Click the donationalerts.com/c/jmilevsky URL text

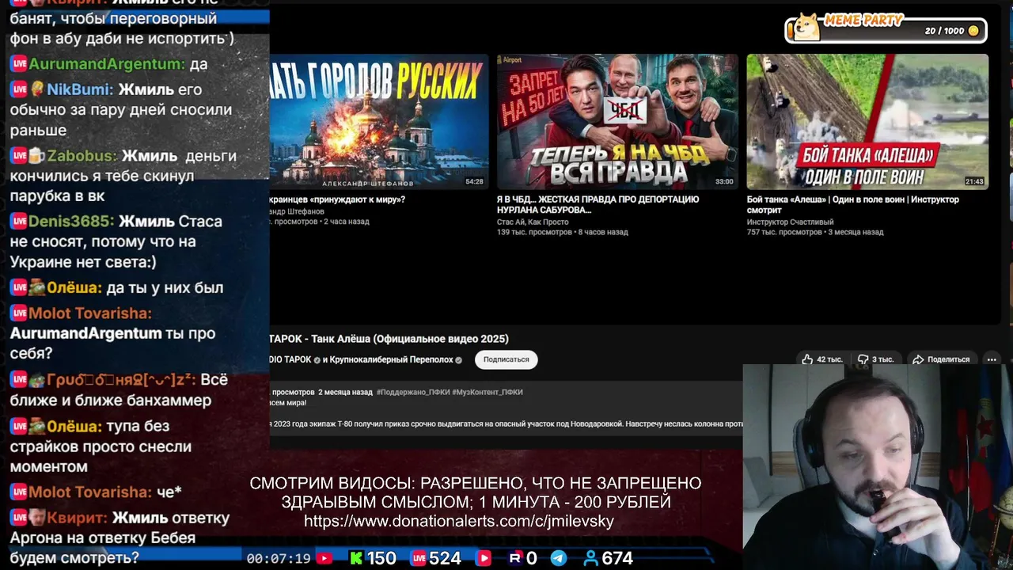click(x=459, y=521)
